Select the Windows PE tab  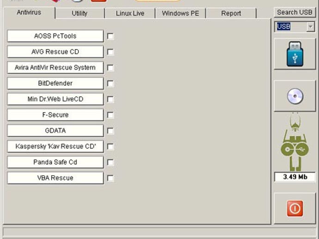[180, 13]
